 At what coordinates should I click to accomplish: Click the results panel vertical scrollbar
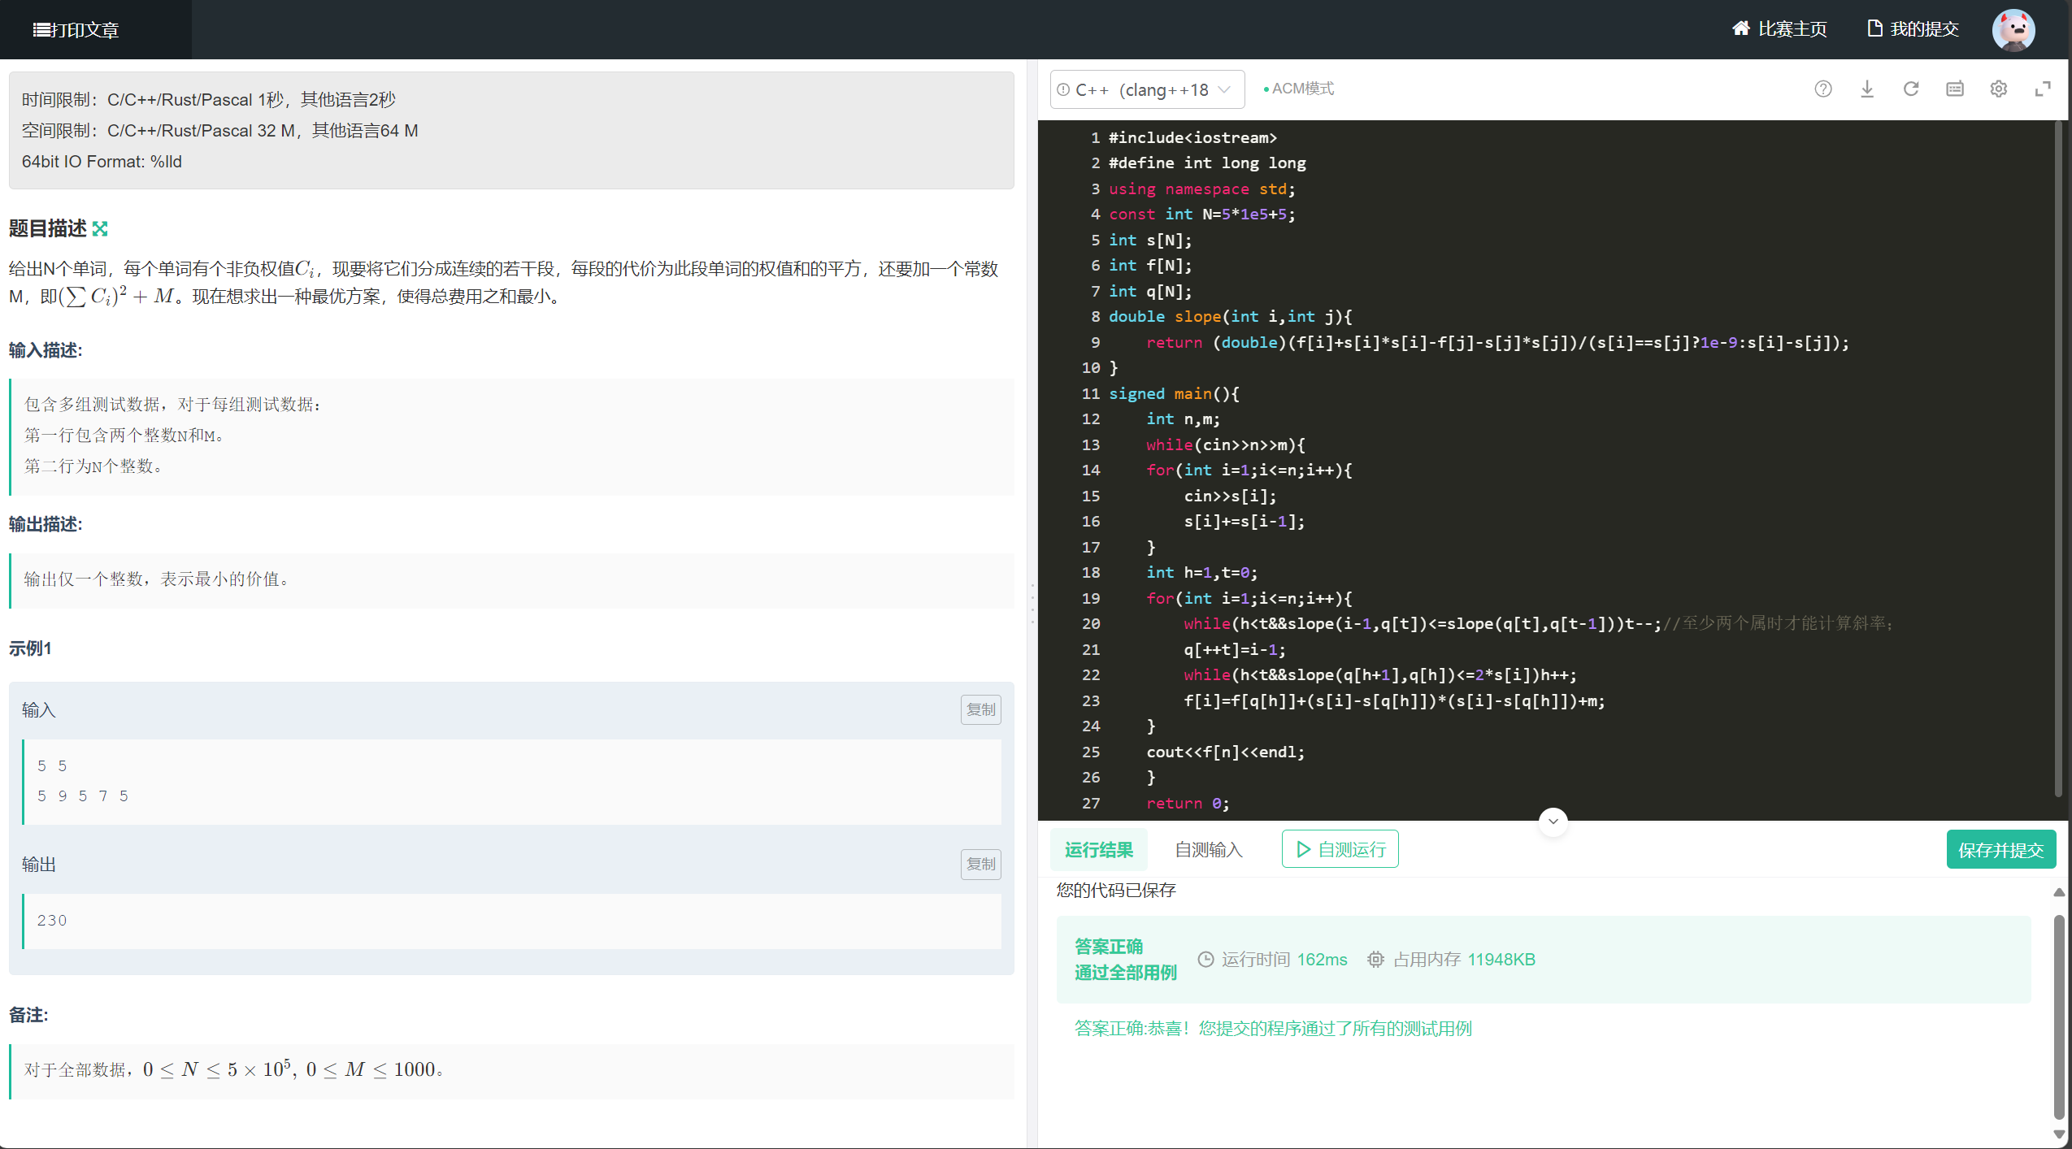[x=2058, y=1016]
